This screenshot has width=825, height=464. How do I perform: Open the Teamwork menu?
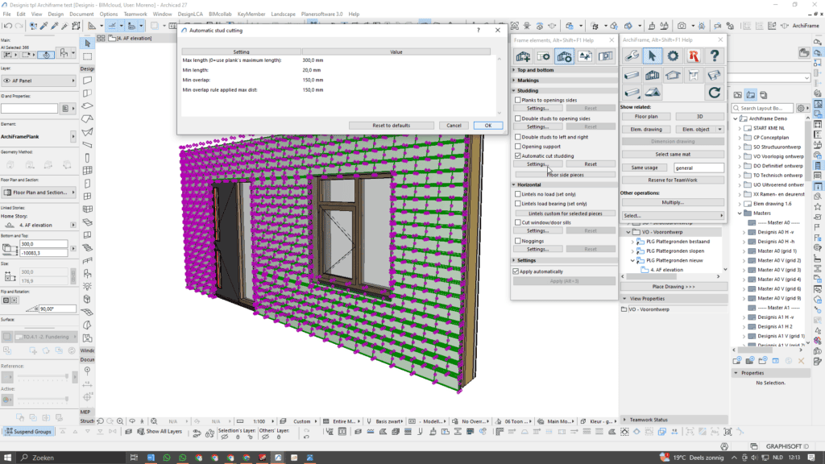[135, 14]
